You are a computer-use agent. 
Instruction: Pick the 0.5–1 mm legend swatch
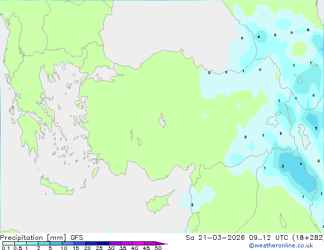(x=20, y=243)
